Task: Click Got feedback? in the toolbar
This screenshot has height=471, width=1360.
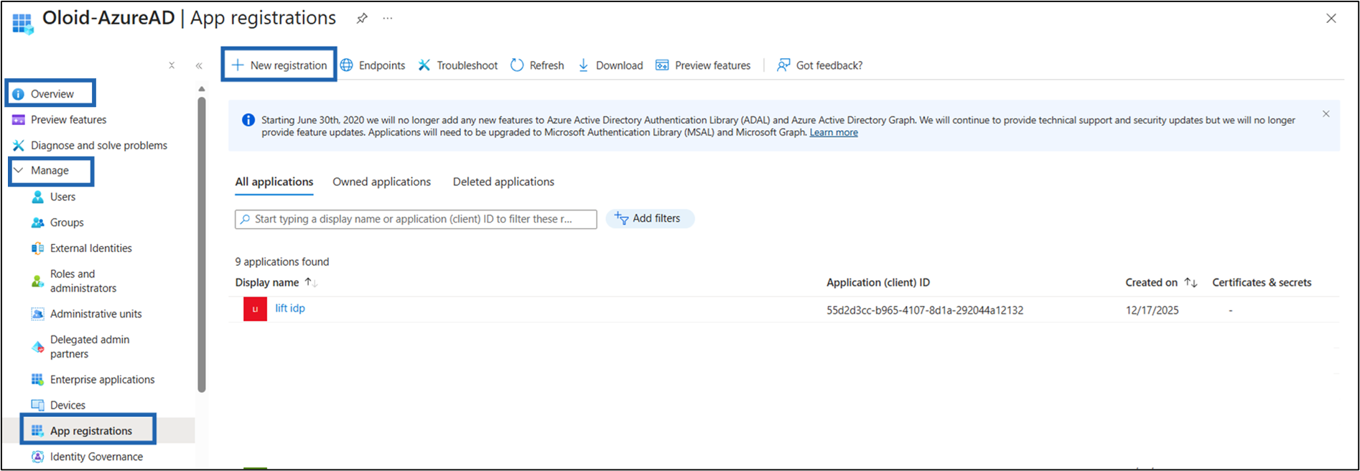Action: coord(820,65)
